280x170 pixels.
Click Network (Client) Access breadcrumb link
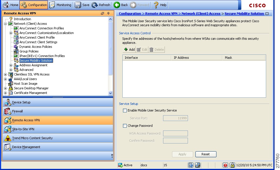(201, 14)
